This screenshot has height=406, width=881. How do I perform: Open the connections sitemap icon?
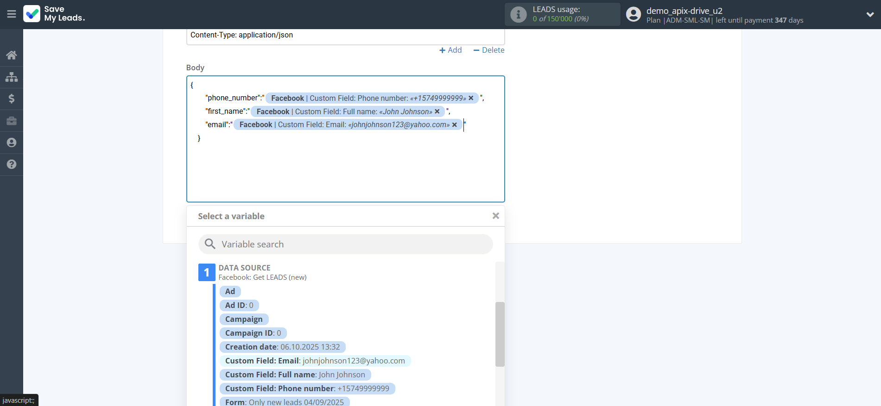point(12,77)
